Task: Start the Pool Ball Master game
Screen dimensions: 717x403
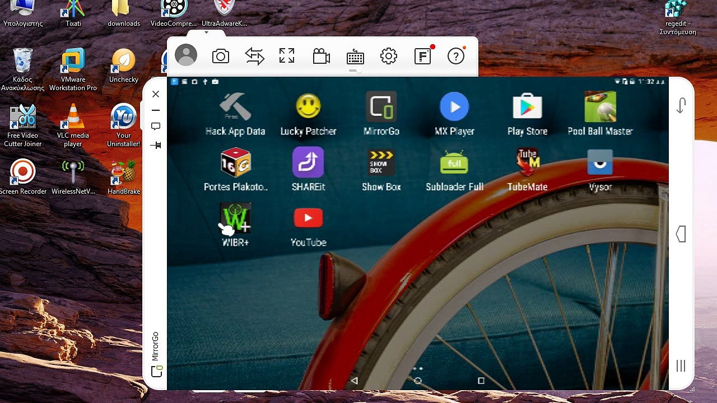Action: coord(600,114)
